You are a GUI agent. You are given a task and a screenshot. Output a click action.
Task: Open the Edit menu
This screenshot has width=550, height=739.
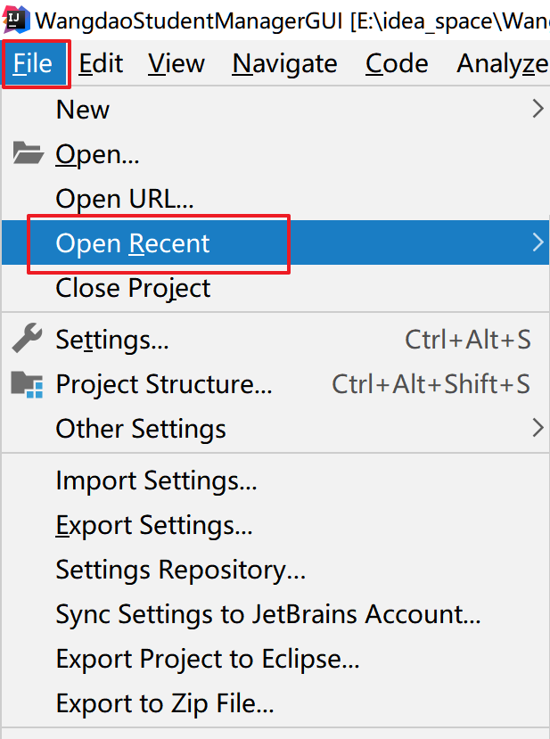point(101,63)
